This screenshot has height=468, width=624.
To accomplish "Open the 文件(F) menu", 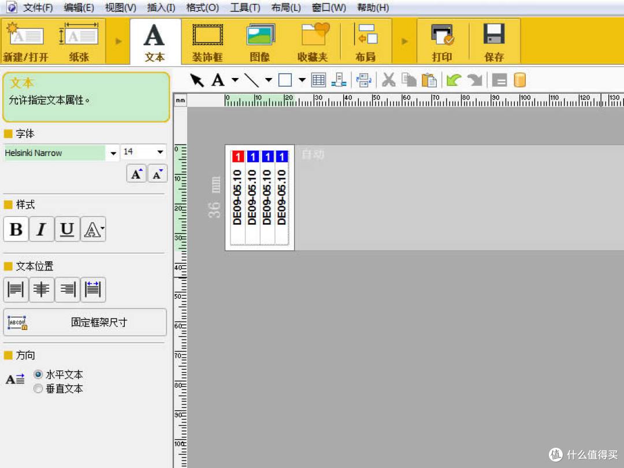I will click(38, 8).
